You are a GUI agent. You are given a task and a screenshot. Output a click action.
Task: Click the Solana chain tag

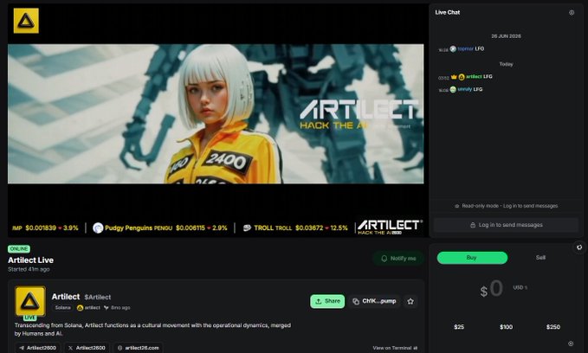(x=62, y=308)
